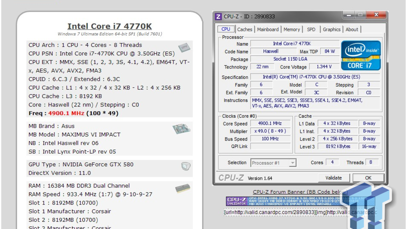Click the Slot 1 : 8192MB (10700) line
This screenshot has width=406, height=229.
click(x=63, y=203)
